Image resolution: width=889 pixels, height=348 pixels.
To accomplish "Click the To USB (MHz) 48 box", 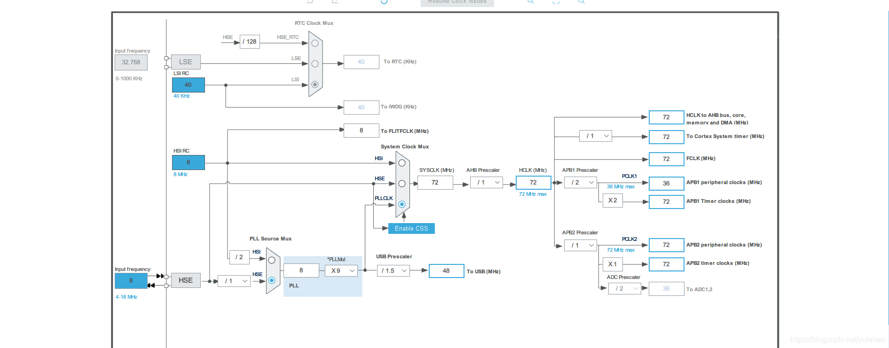I will [x=447, y=271].
